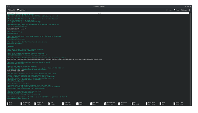The height and width of the screenshot is (113, 198).
Task: Click the Write Out shortcut label
Action: pyautogui.click(x=26, y=103)
